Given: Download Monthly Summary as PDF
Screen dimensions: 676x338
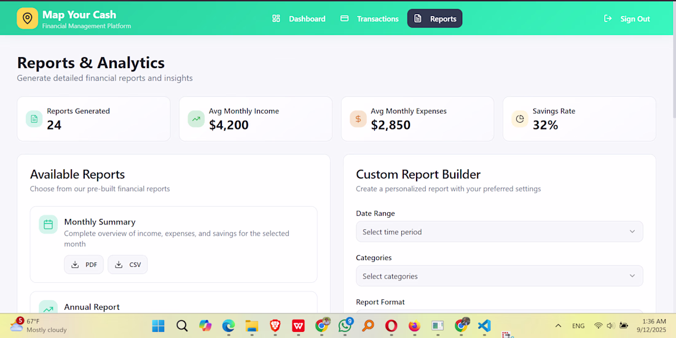Looking at the screenshot, I should coord(84,264).
